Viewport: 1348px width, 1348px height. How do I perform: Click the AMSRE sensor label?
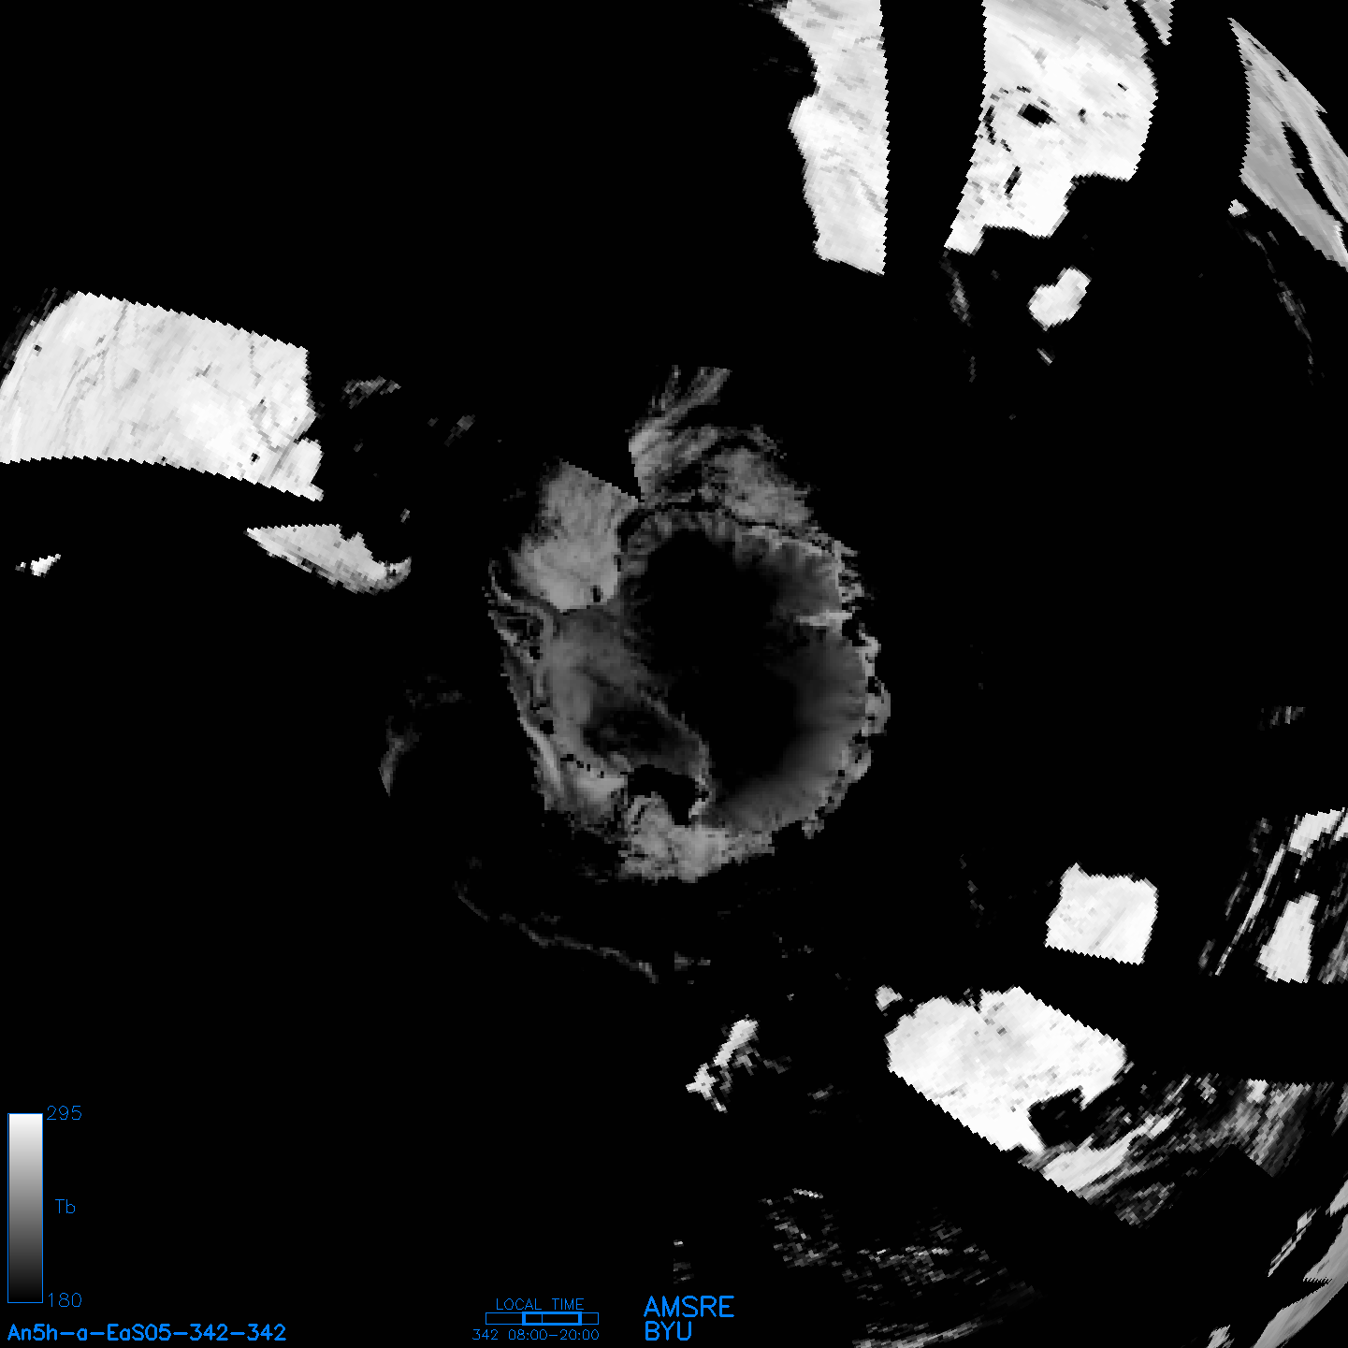tap(689, 1307)
